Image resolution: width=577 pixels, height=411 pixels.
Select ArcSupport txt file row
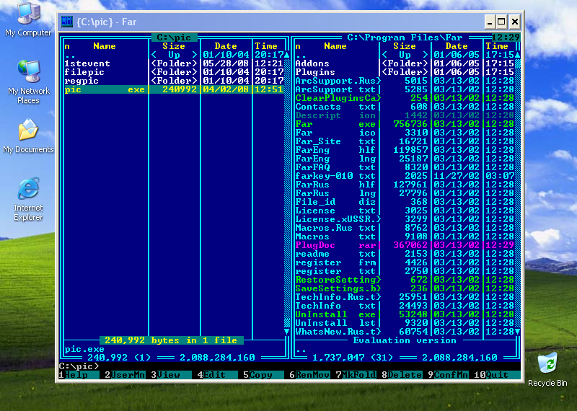pos(405,89)
